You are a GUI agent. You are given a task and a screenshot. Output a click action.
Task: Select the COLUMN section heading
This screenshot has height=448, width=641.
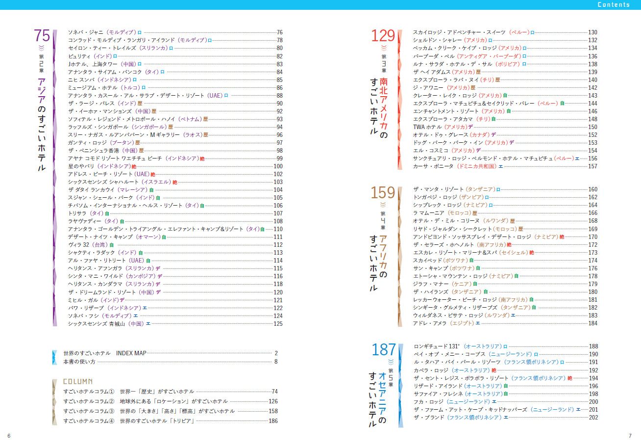coord(78,381)
